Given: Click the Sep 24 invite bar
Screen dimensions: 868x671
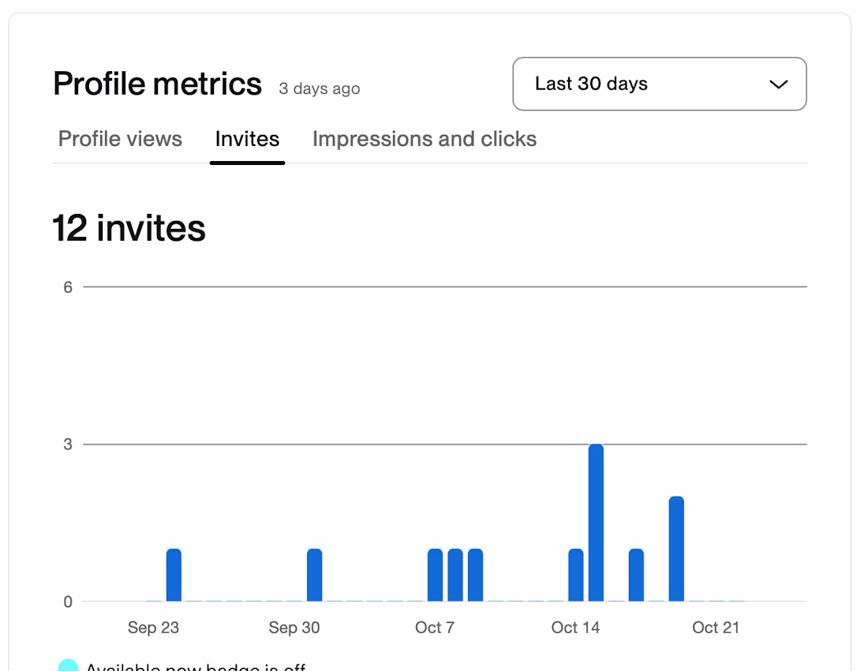Looking at the screenshot, I should 174,575.
